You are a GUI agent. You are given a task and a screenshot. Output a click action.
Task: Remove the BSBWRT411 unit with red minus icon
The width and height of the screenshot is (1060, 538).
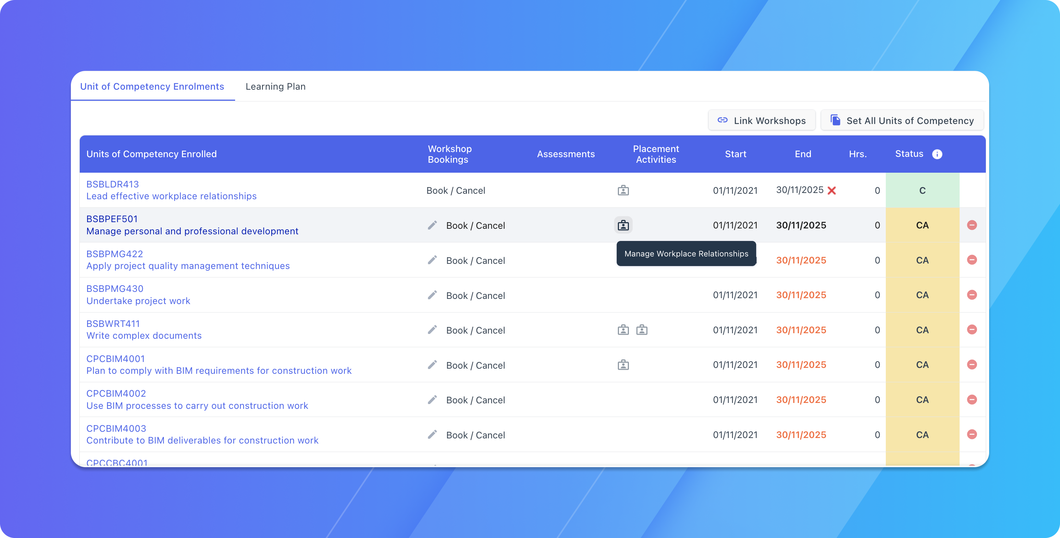pyautogui.click(x=972, y=330)
